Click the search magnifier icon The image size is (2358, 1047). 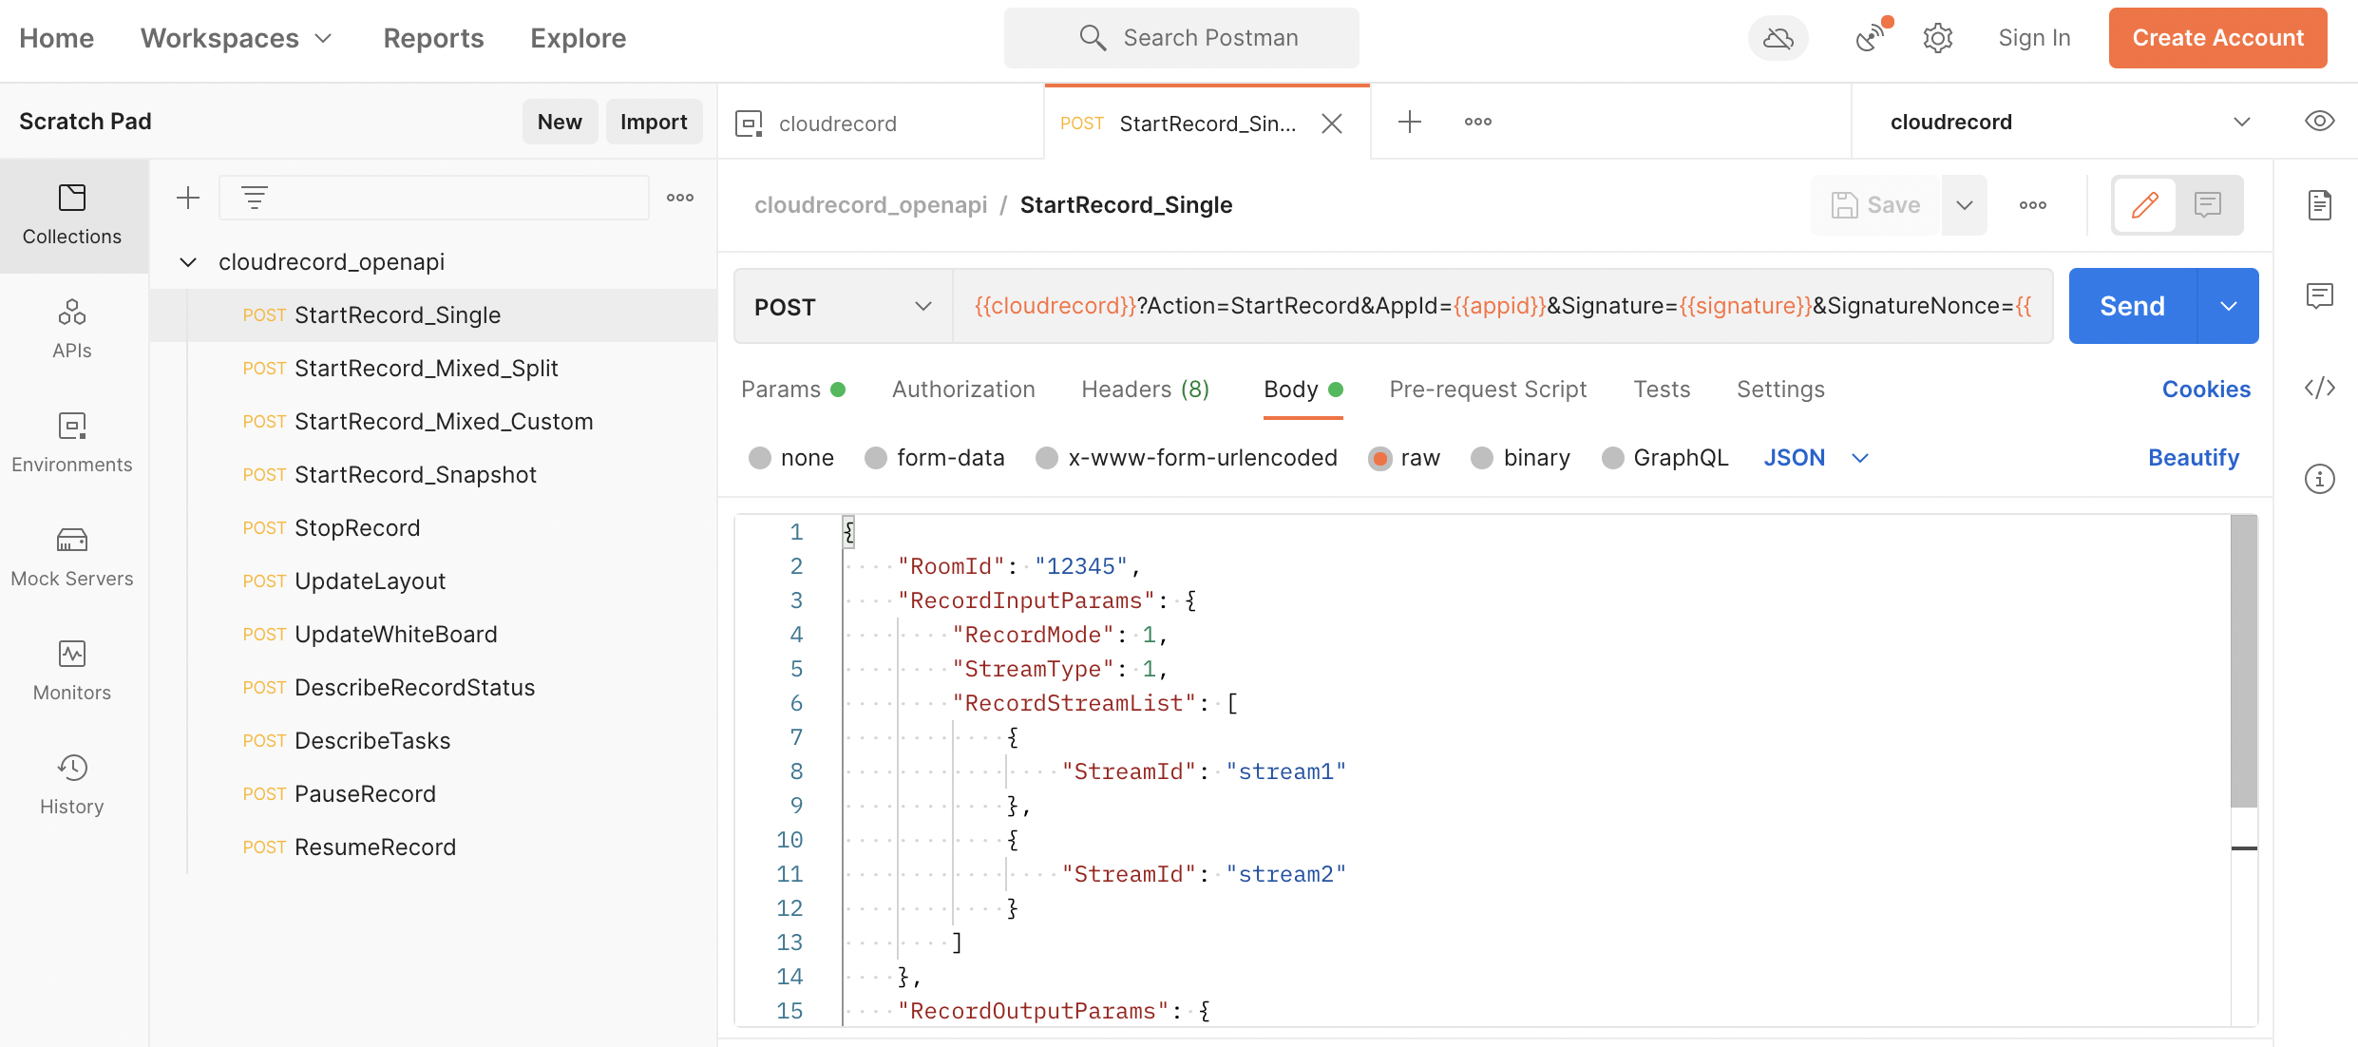click(1093, 38)
